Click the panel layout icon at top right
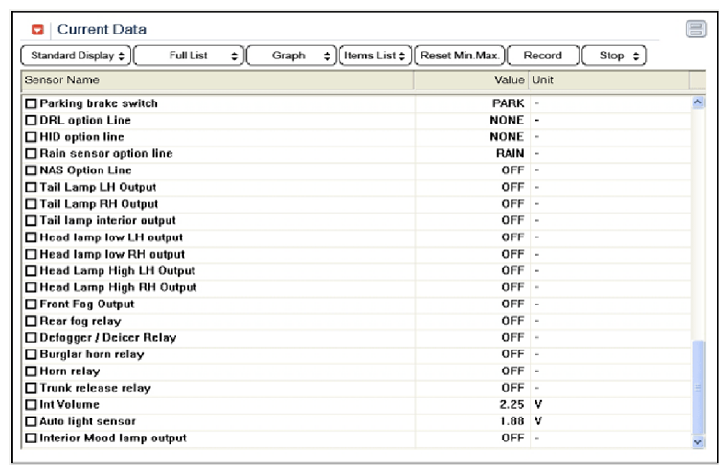Image resolution: width=728 pixels, height=474 pixels. 696,30
